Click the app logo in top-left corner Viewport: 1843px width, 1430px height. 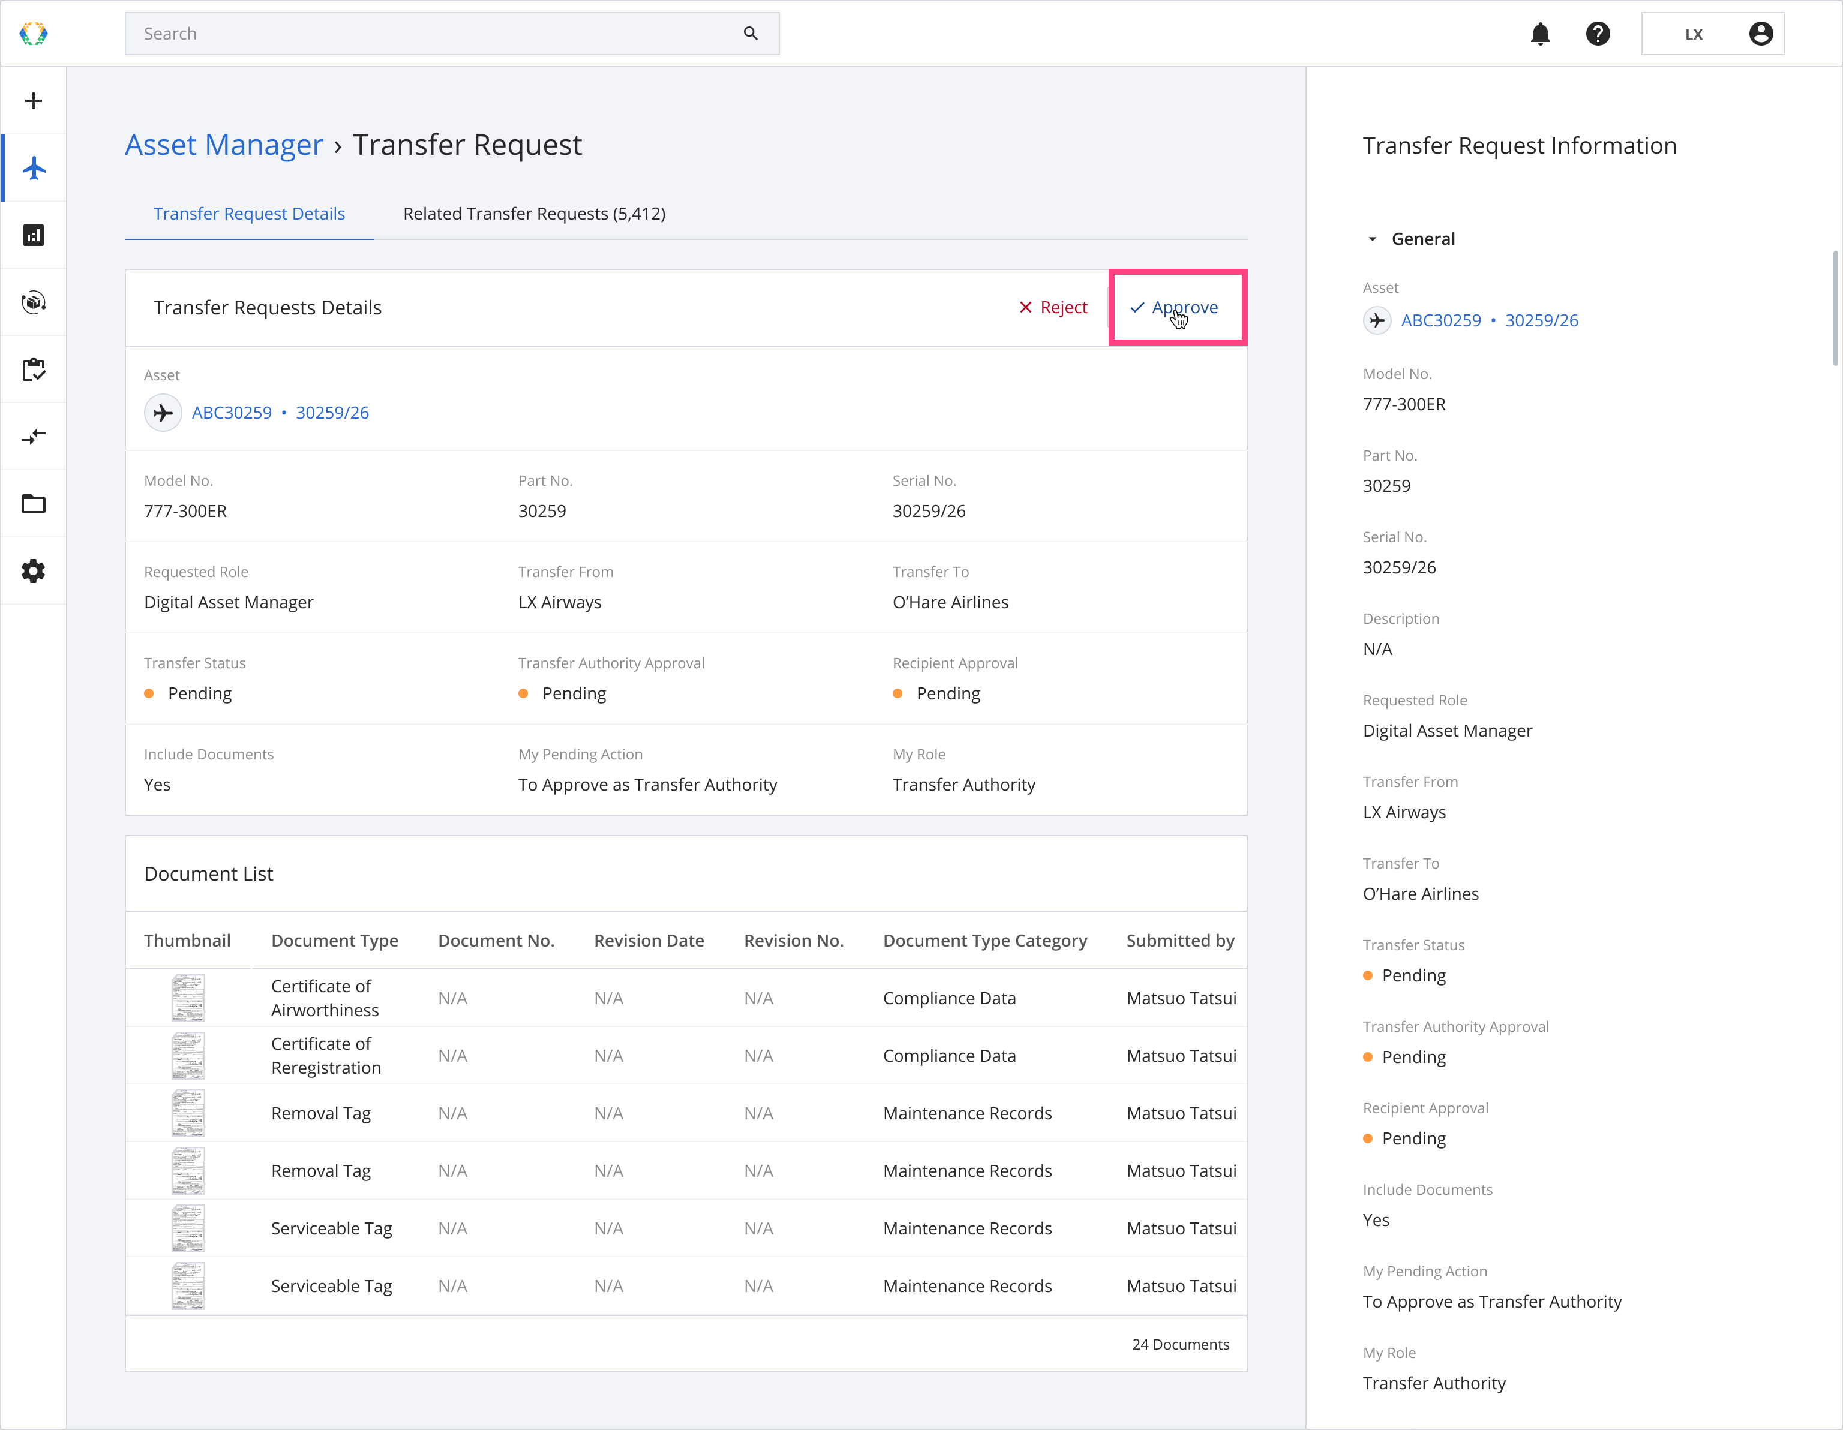(x=33, y=34)
